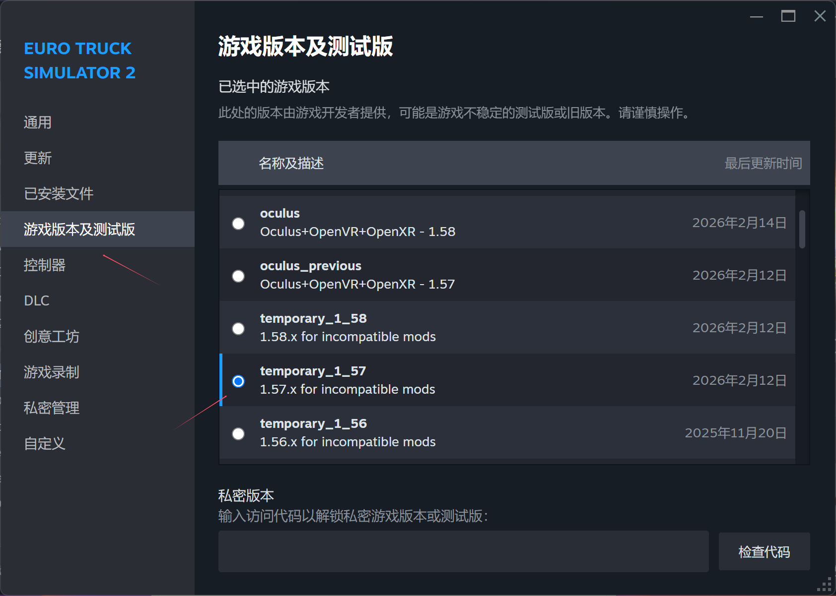Open the 已安装文件 section
The width and height of the screenshot is (836, 596).
pos(58,193)
